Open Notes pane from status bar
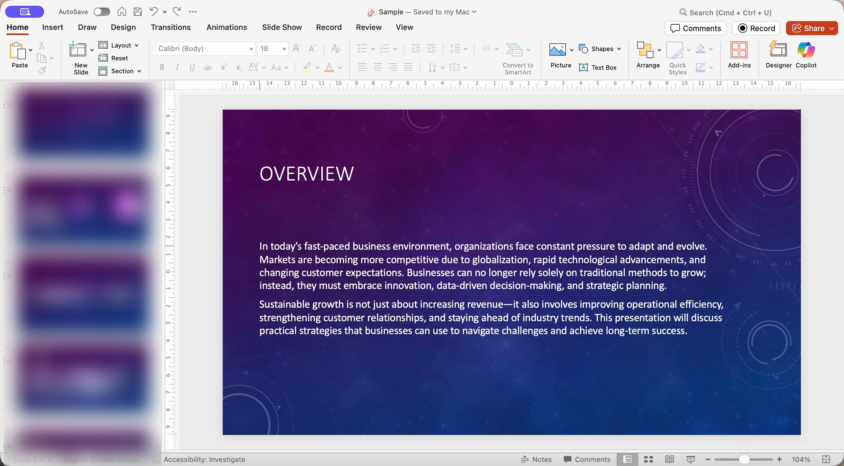Image resolution: width=844 pixels, height=466 pixels. (536, 459)
